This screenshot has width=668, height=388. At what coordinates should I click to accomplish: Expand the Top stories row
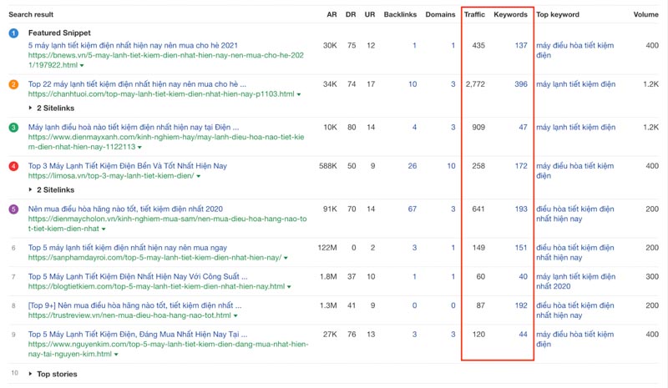(x=32, y=374)
